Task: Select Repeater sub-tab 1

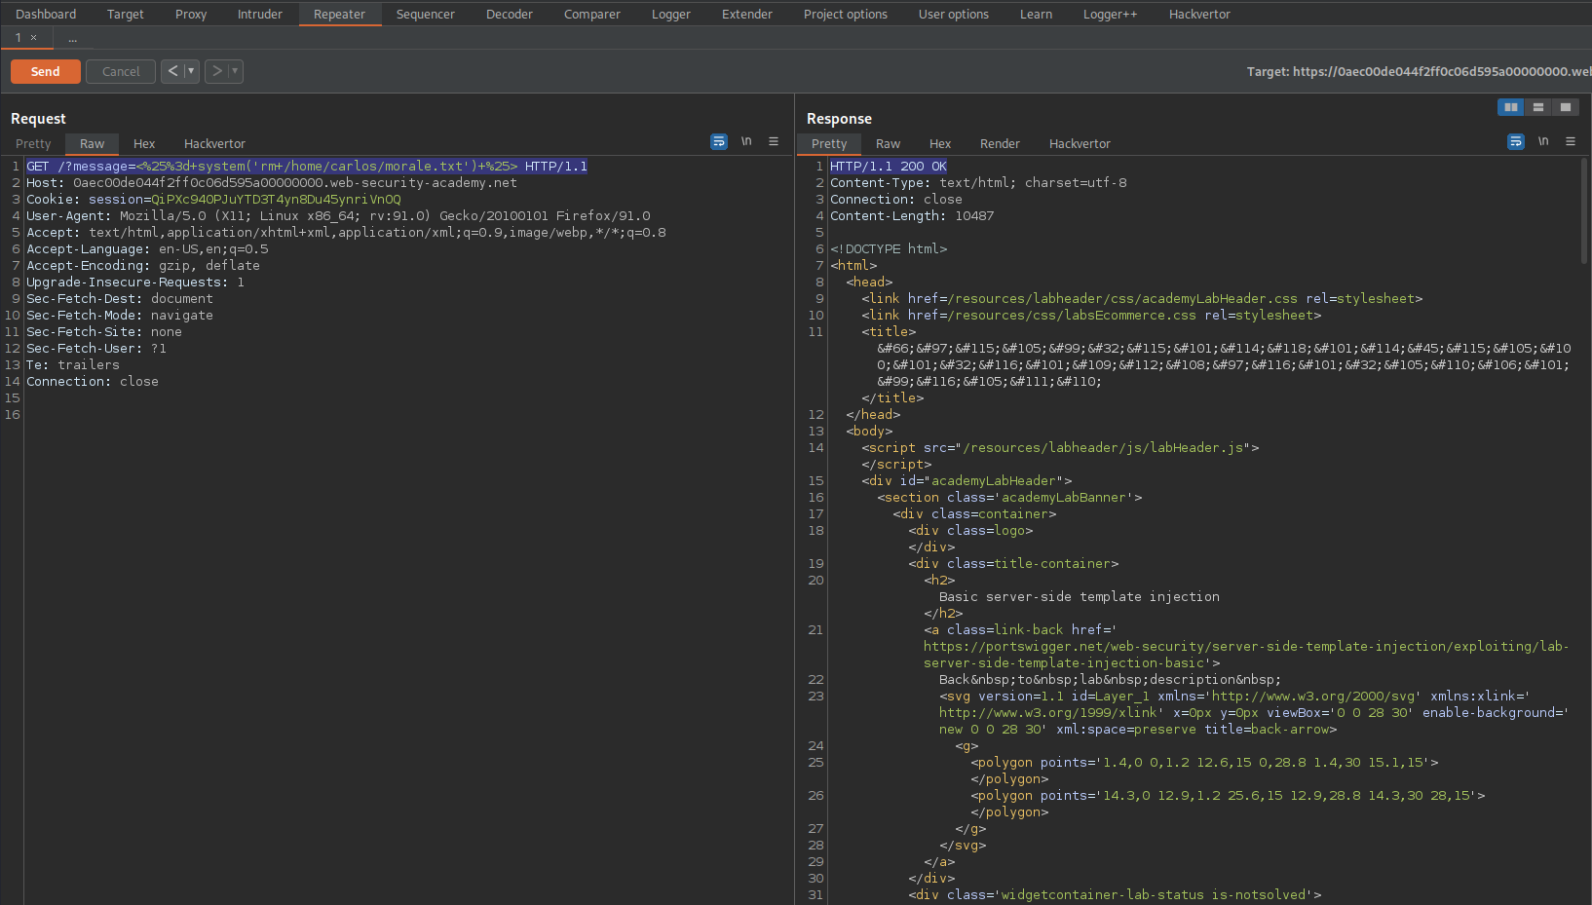Action: (x=19, y=38)
